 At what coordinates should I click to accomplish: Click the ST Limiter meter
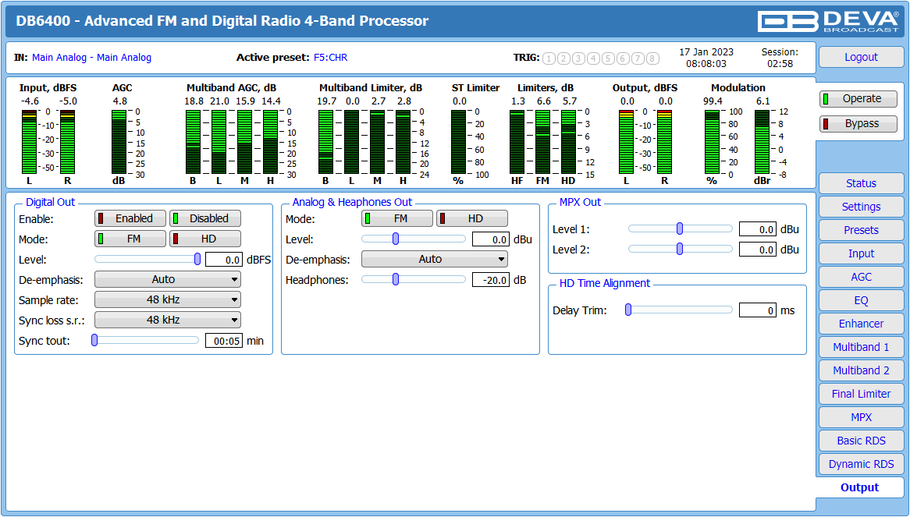pos(458,142)
